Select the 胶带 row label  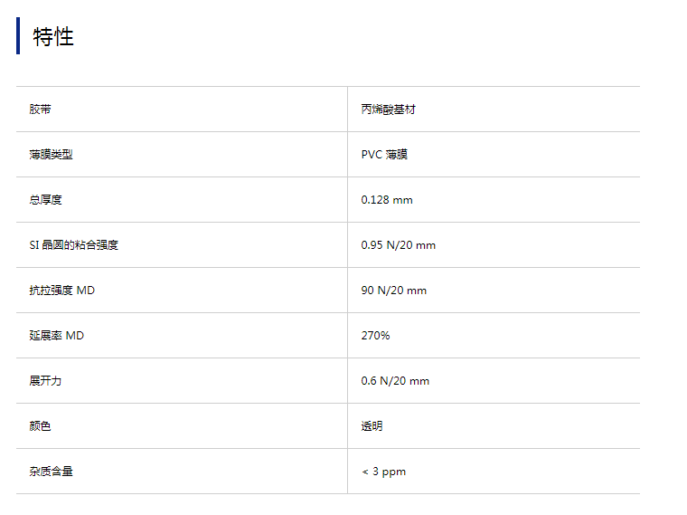coord(40,110)
